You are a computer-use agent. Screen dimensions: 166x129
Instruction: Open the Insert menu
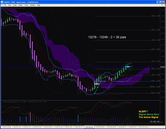coord(15,5)
